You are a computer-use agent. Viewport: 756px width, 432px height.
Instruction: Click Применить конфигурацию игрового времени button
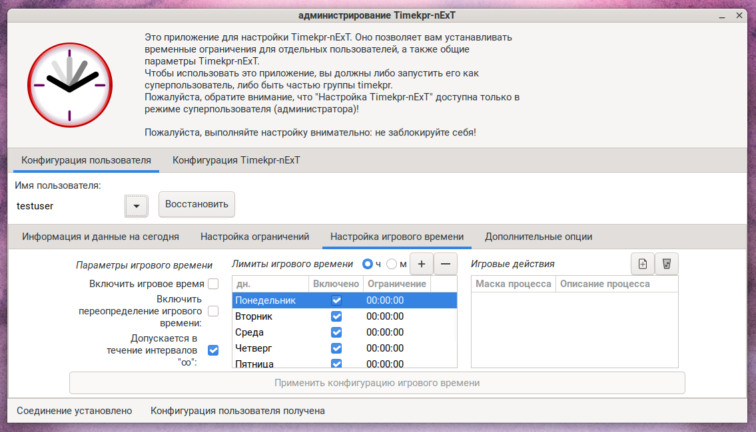click(x=377, y=383)
